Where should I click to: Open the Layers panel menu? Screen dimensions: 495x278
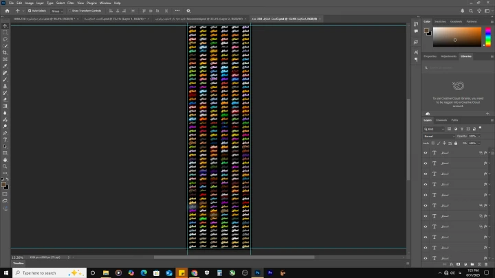pyautogui.click(x=492, y=120)
